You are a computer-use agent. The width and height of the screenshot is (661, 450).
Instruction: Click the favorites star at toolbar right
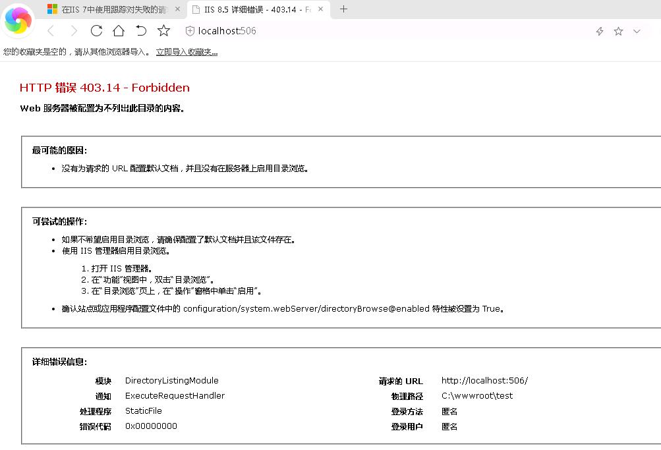(x=618, y=31)
